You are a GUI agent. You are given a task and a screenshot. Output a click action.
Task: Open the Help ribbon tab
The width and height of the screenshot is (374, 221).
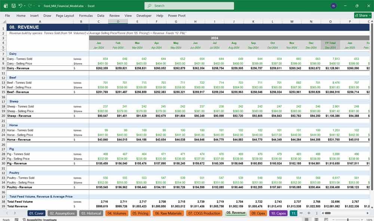pos(160,15)
